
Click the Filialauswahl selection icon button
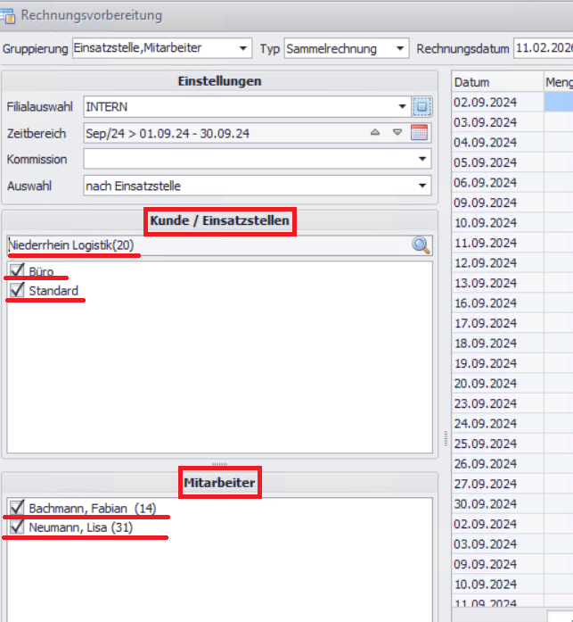422,107
